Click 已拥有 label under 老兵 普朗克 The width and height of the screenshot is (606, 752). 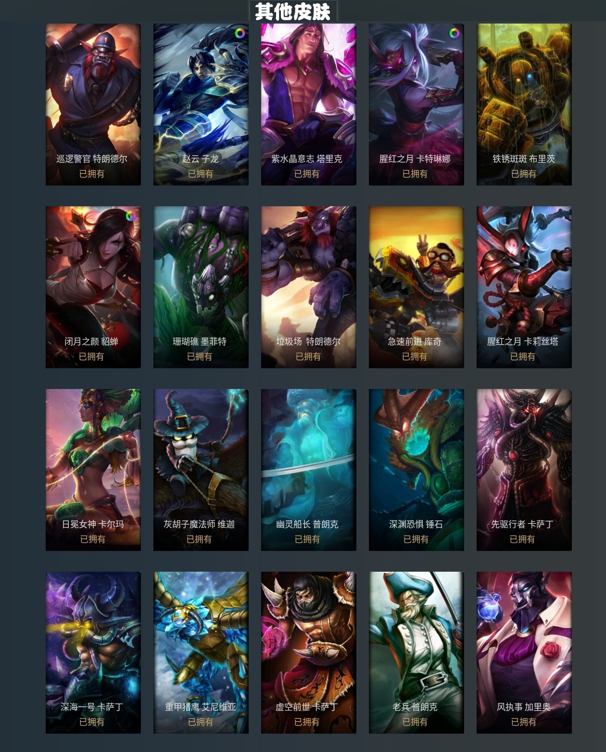pyautogui.click(x=415, y=722)
